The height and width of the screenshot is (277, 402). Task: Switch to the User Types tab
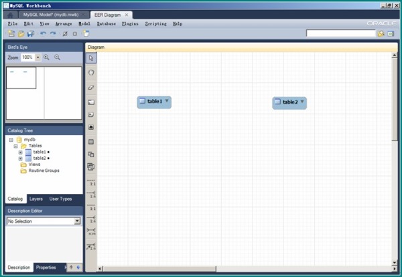click(x=60, y=199)
